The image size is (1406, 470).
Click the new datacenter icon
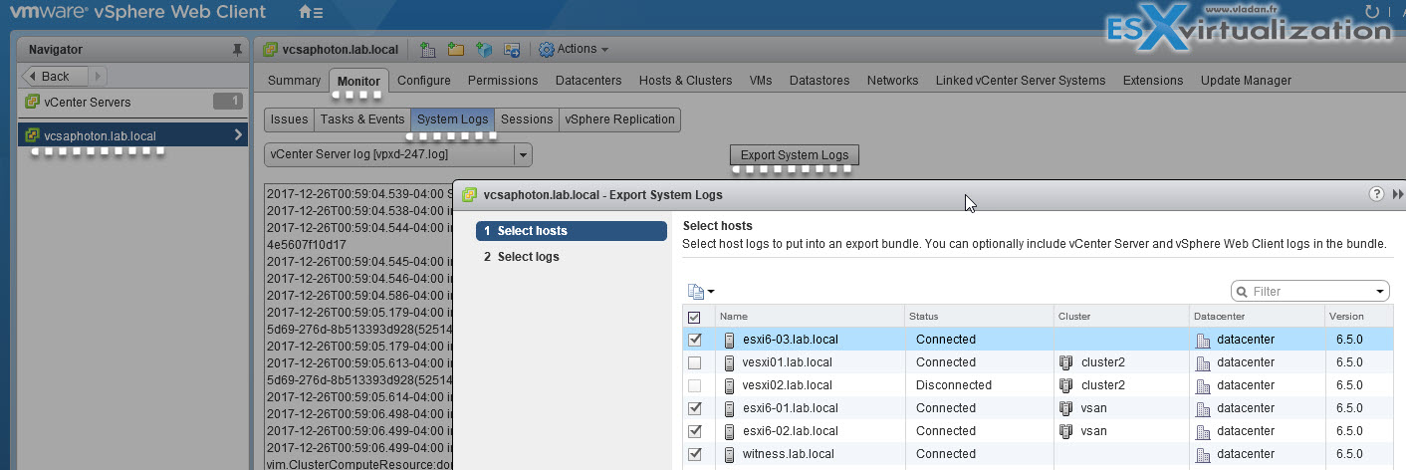[428, 49]
